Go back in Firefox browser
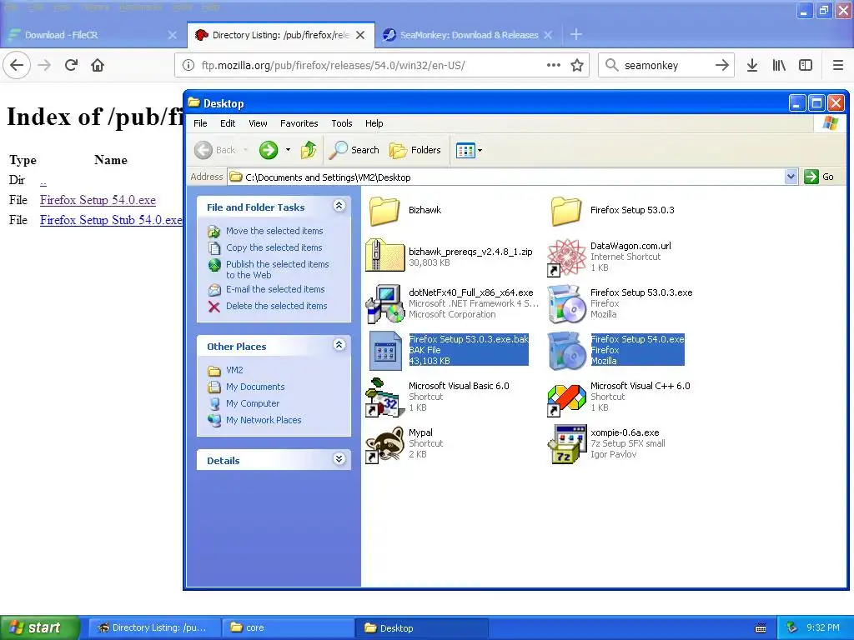 (x=17, y=65)
